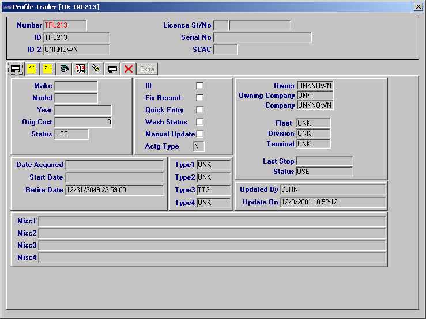Enable the Fix Record checkbox
Viewport: 426px width, 319px height.
(199, 98)
